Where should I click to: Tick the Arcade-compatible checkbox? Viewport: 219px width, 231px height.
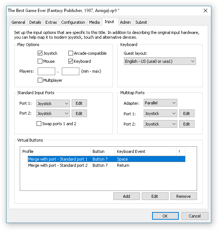pyautogui.click(x=71, y=53)
